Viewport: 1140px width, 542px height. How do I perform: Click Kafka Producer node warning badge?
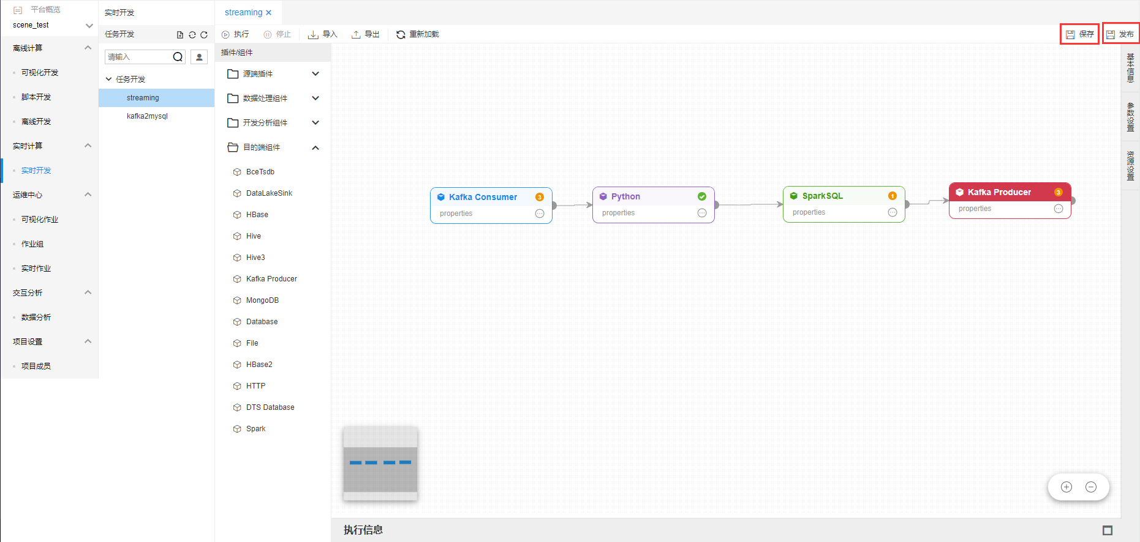point(1059,192)
